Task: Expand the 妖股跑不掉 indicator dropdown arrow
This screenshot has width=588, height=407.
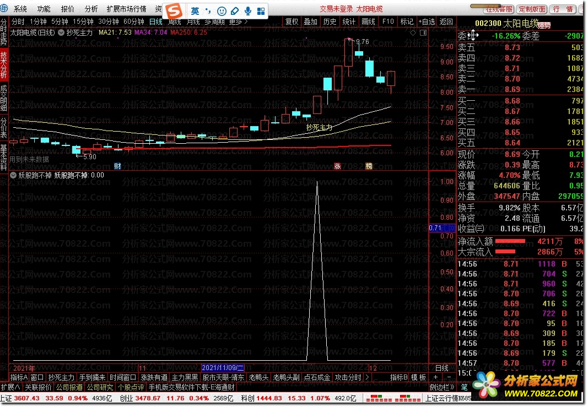Action: tap(13, 175)
